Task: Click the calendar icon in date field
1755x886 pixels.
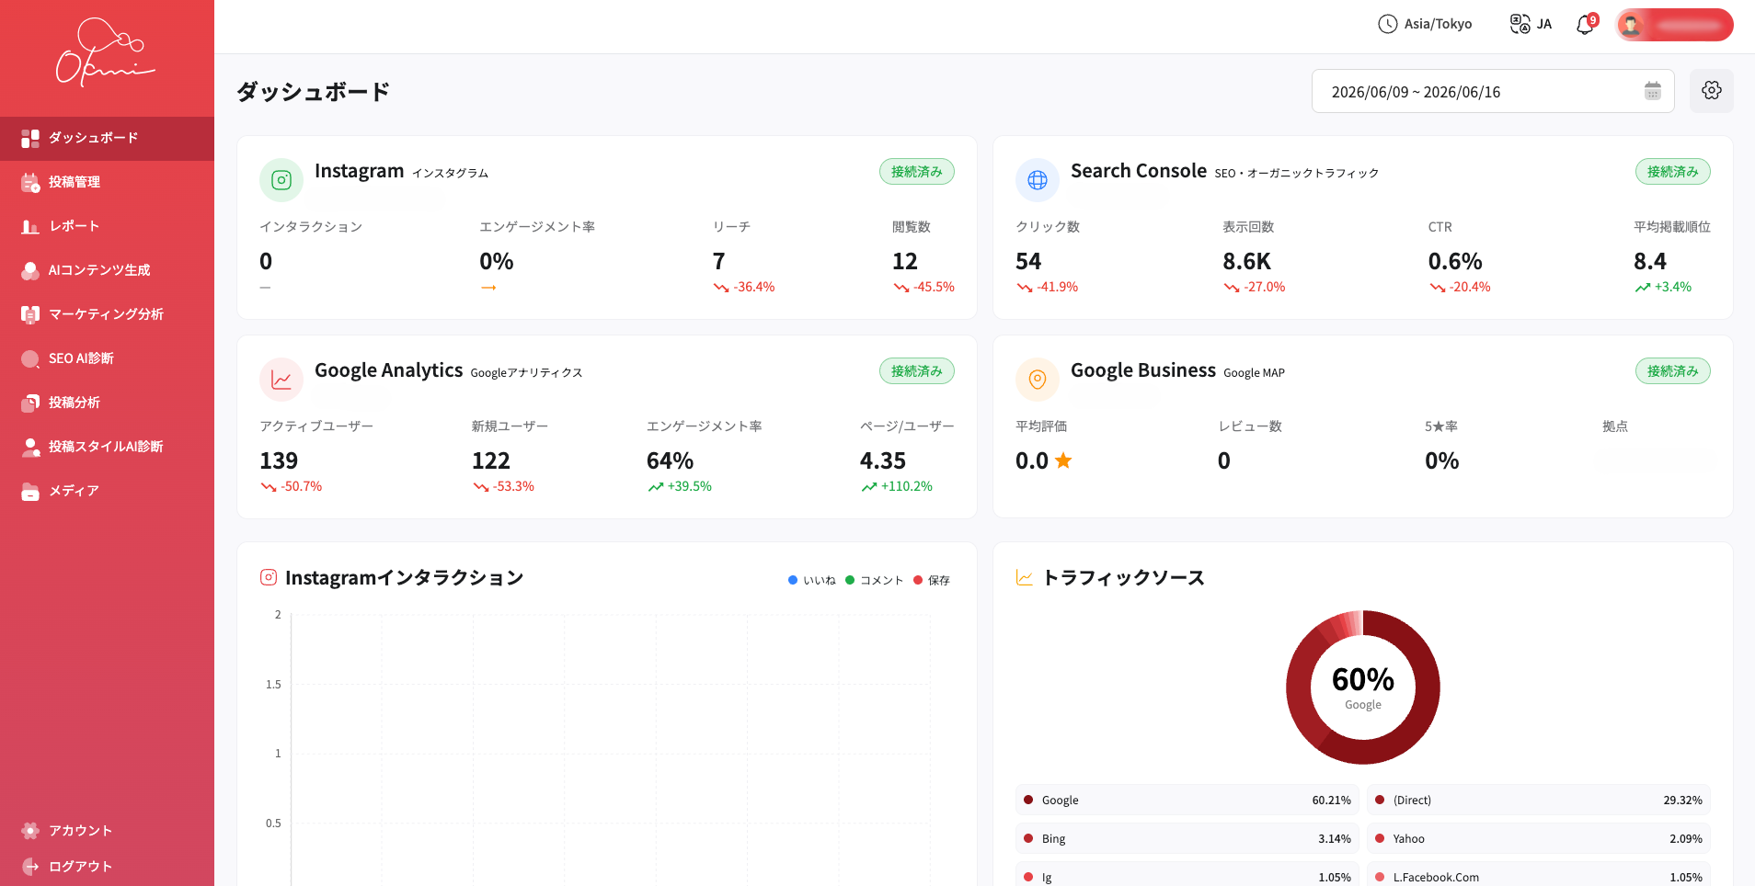Action: click(1652, 91)
